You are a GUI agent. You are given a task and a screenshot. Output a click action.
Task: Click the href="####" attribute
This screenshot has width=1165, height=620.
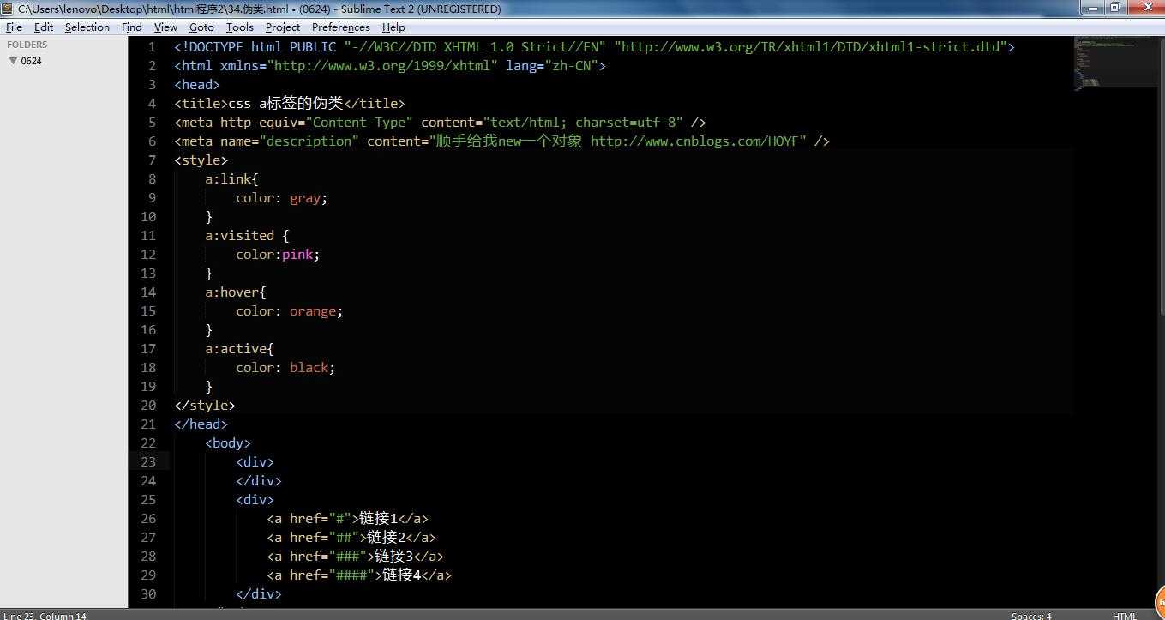click(332, 575)
